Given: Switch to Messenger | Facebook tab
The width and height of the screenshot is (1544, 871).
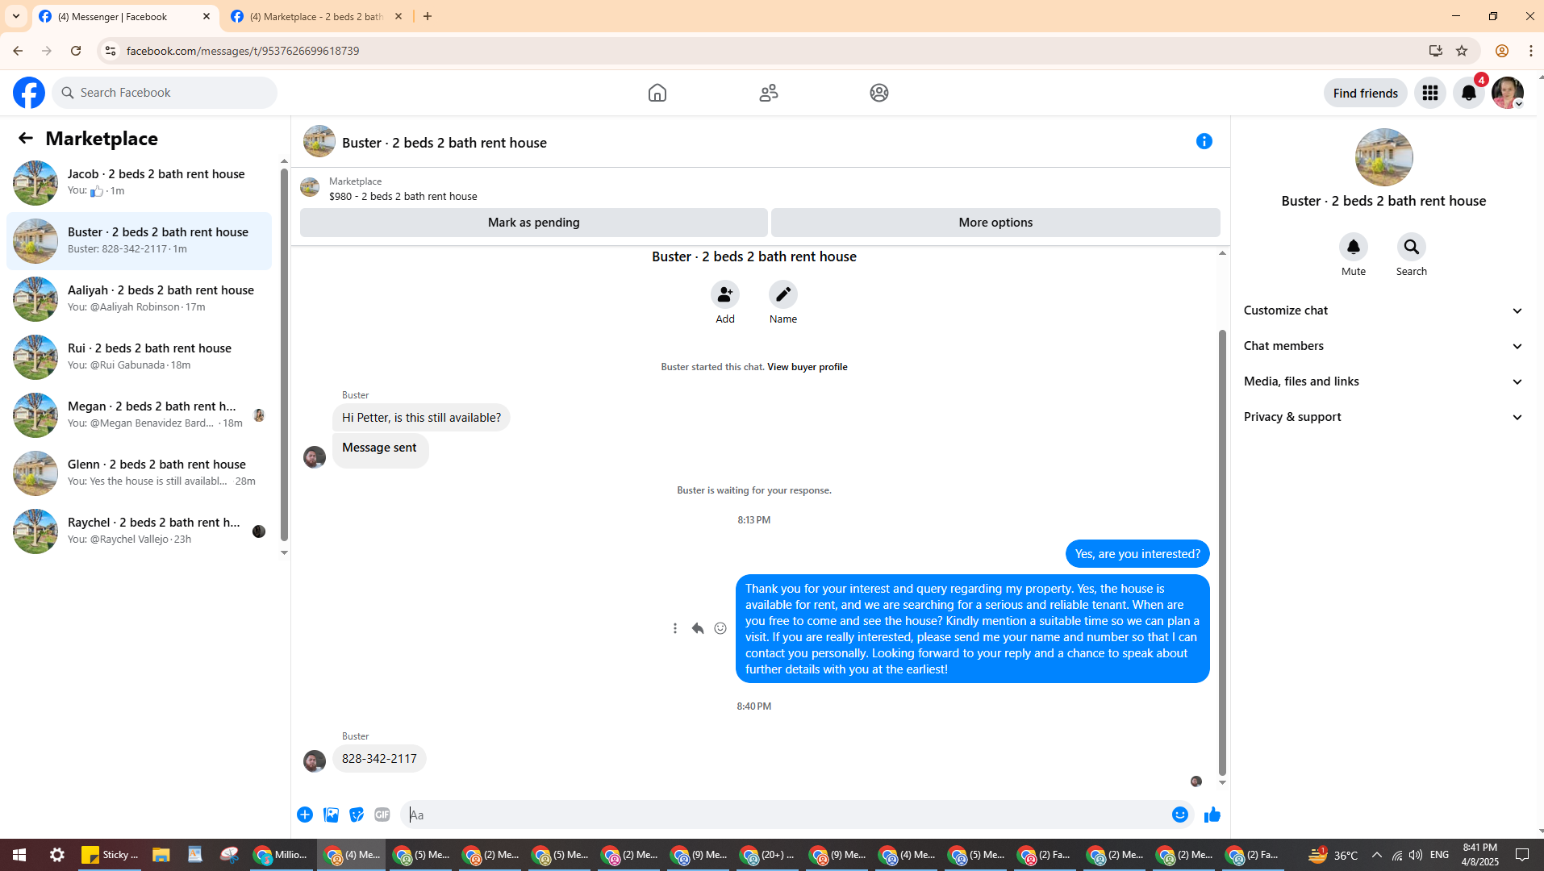Looking at the screenshot, I should (x=125, y=16).
